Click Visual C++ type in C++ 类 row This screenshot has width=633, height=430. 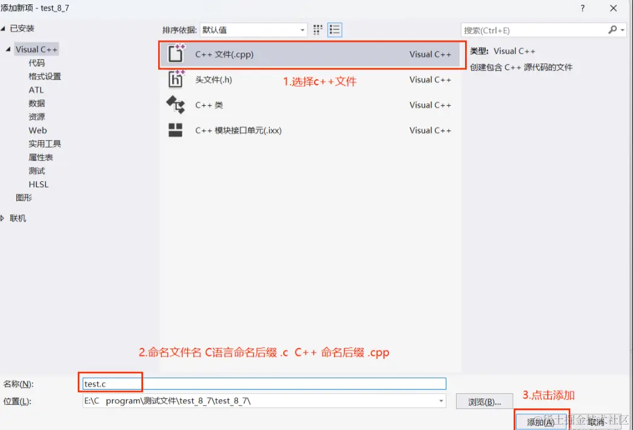pos(430,105)
